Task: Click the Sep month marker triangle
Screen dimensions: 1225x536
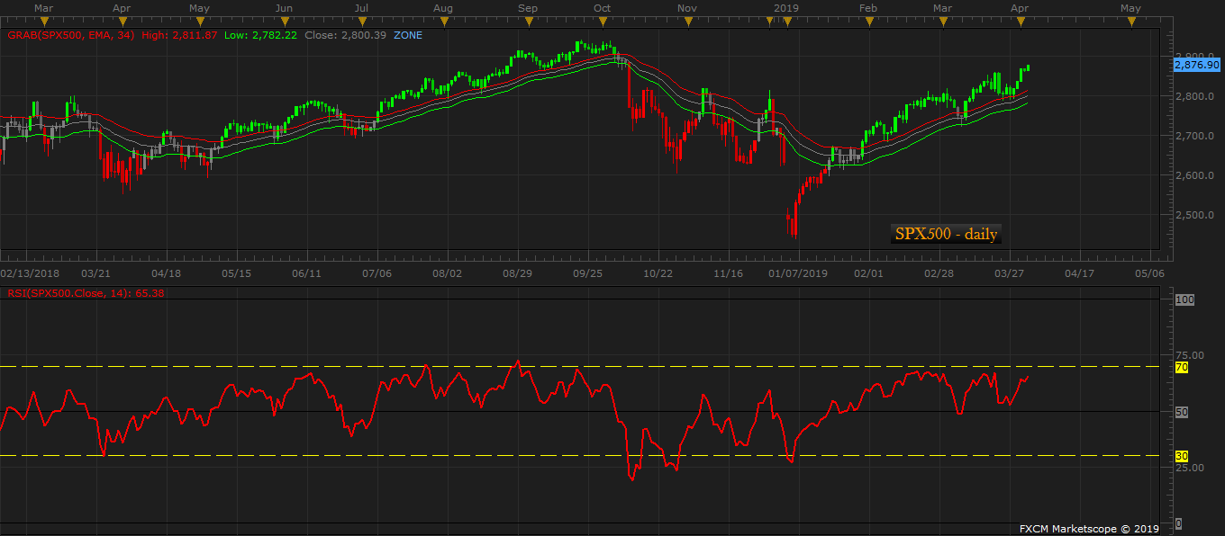Action: point(528,22)
